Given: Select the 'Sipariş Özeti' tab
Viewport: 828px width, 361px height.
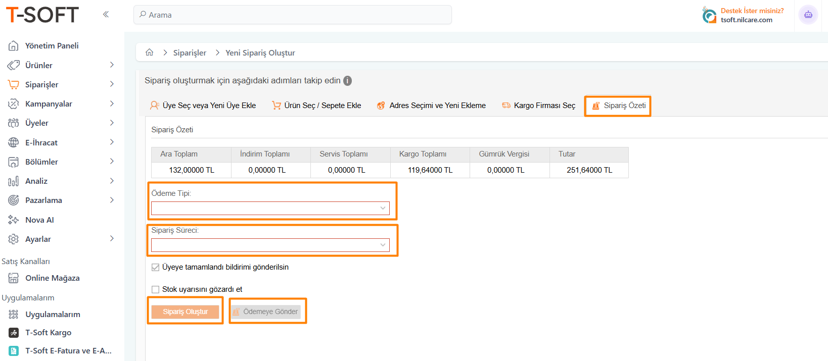Looking at the screenshot, I should pos(618,106).
